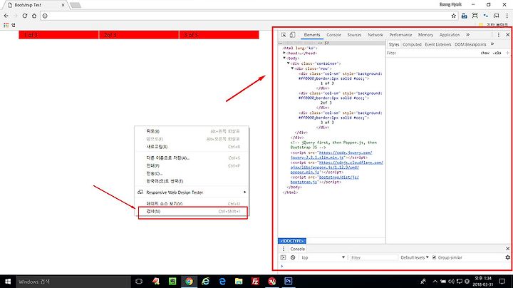The image size is (513, 288).
Task: Choose 다른 이름으로 저장 in the context menu
Action: [192, 158]
